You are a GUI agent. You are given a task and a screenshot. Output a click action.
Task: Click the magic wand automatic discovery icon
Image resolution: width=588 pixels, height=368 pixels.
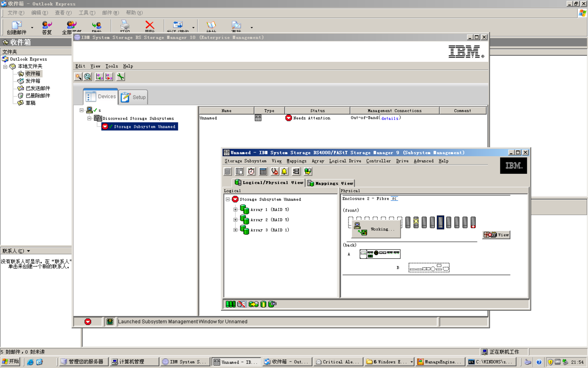[x=78, y=77]
